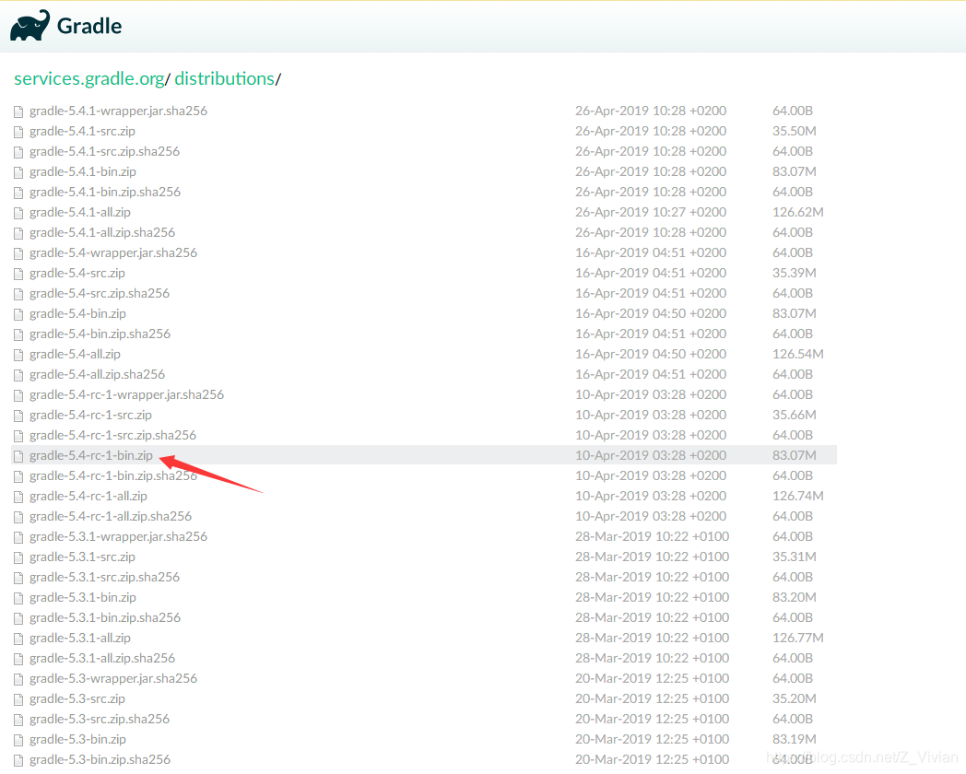Download gradle-5.4-rc-1-src.zip link
This screenshot has width=966, height=774.
click(90, 415)
